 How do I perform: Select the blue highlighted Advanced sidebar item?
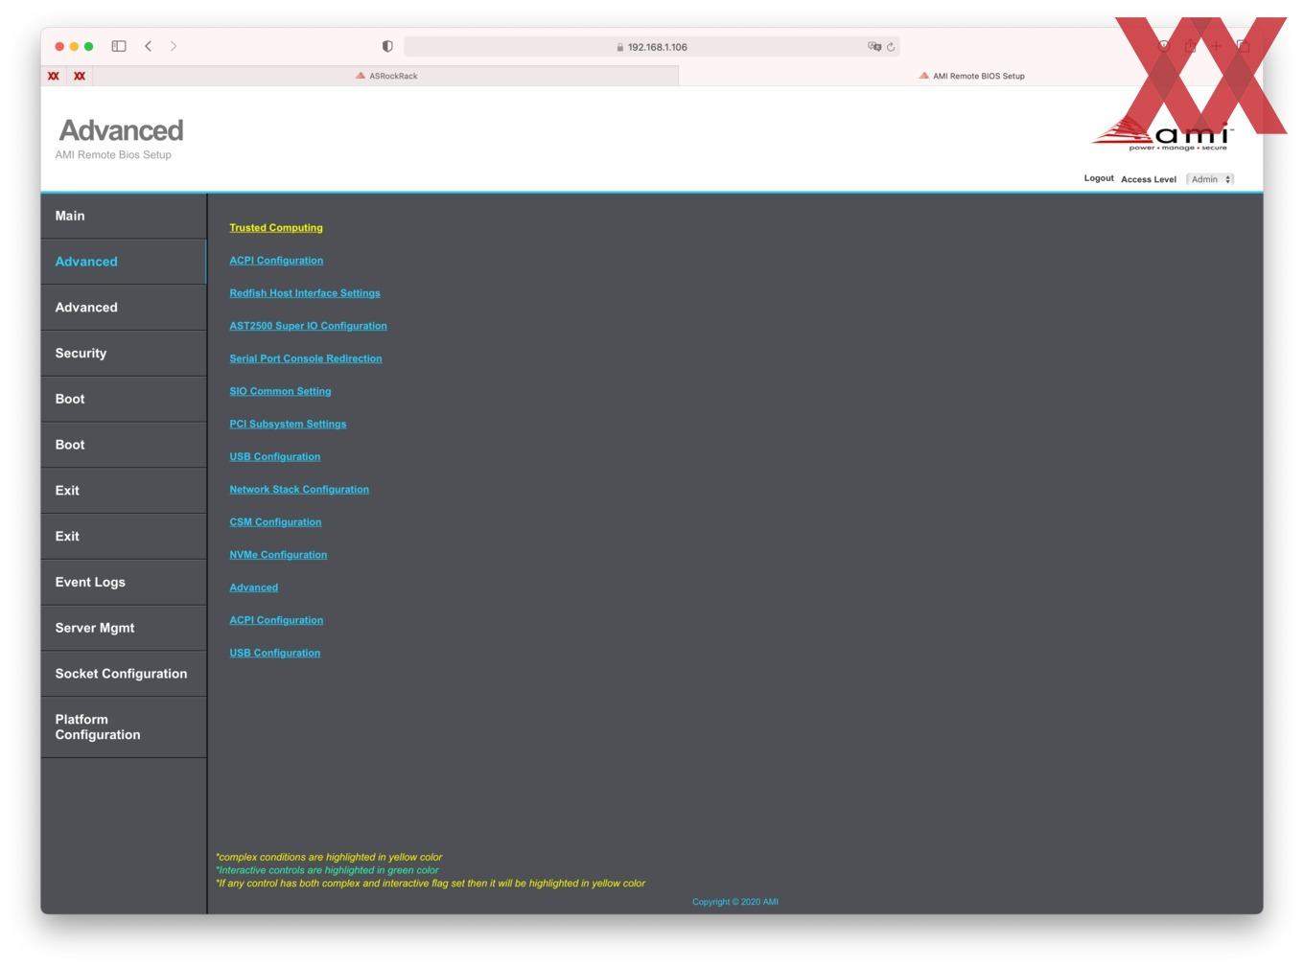pos(124,262)
